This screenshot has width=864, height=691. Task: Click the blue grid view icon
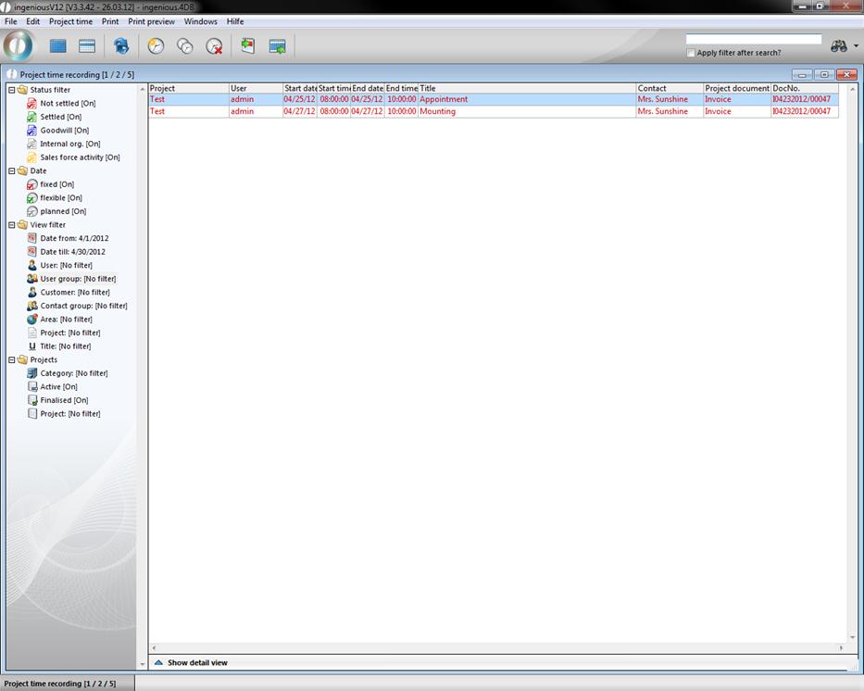pos(58,46)
